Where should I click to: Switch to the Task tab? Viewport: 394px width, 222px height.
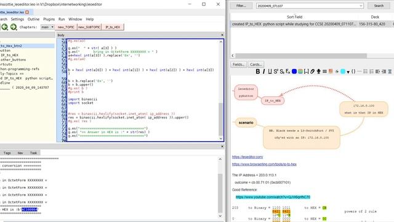(33, 153)
